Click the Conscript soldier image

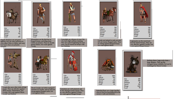pyautogui.click(x=72, y=14)
